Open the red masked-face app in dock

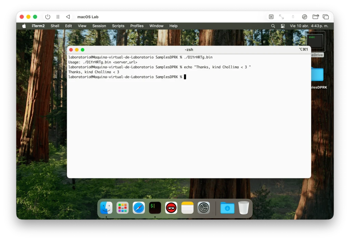point(171,208)
